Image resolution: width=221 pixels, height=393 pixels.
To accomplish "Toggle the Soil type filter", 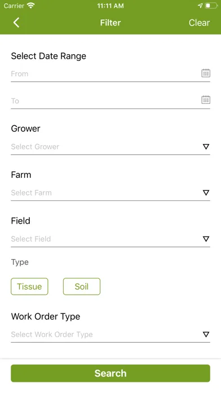I will (82, 286).
